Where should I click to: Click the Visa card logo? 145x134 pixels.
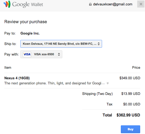(x=27, y=54)
